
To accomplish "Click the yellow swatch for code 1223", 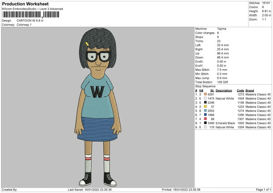I will click(x=205, y=107).
